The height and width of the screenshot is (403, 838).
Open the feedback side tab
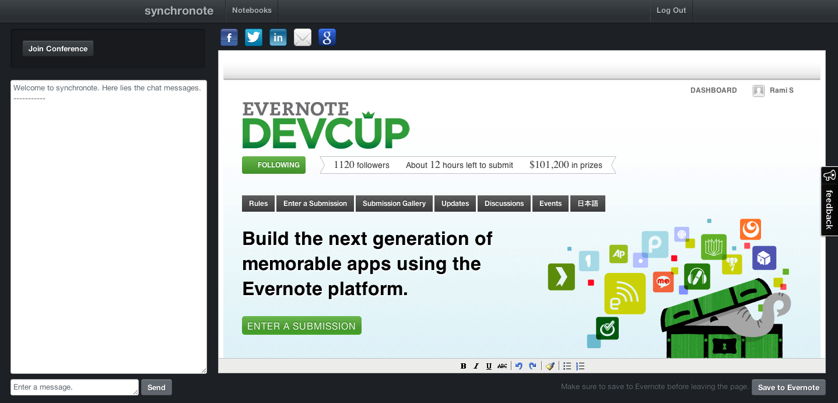pos(829,202)
